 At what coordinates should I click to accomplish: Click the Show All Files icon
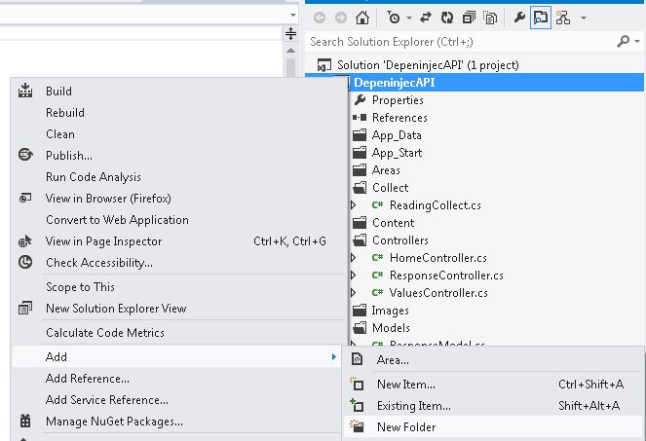tap(491, 18)
